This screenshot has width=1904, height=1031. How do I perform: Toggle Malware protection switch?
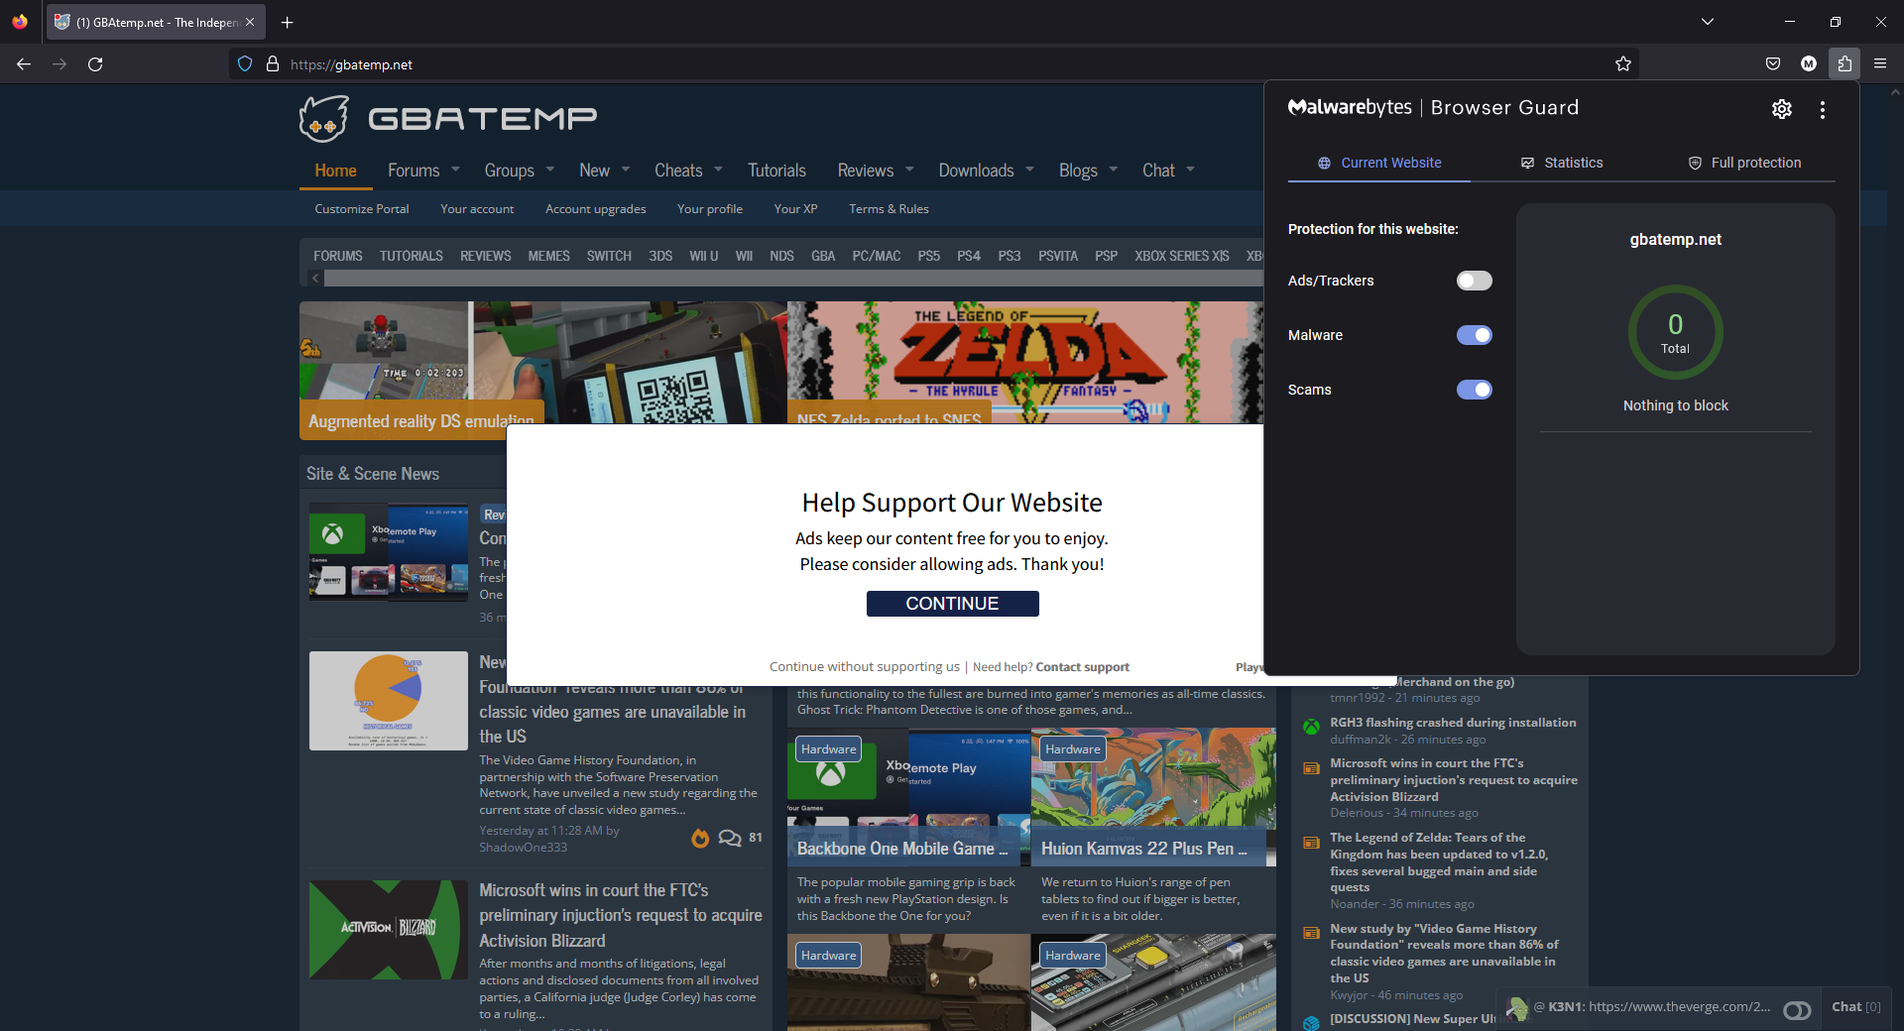1474,335
